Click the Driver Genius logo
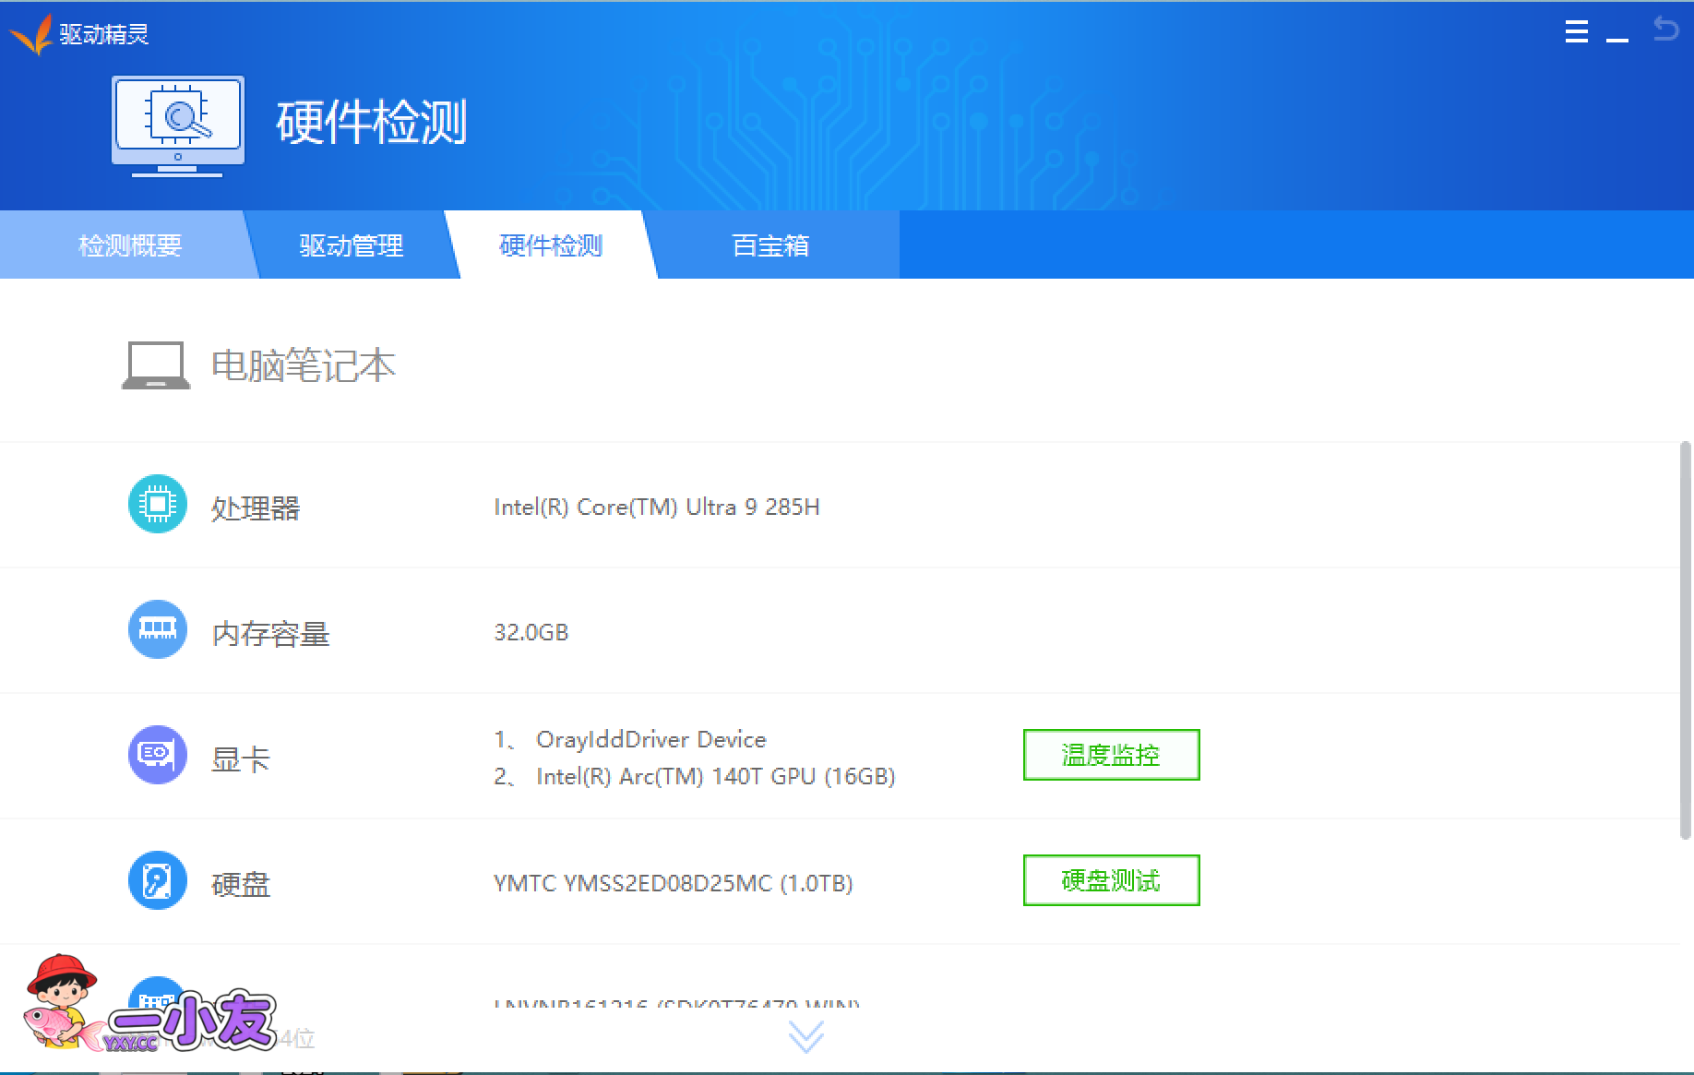This screenshot has width=1694, height=1075. [x=33, y=34]
